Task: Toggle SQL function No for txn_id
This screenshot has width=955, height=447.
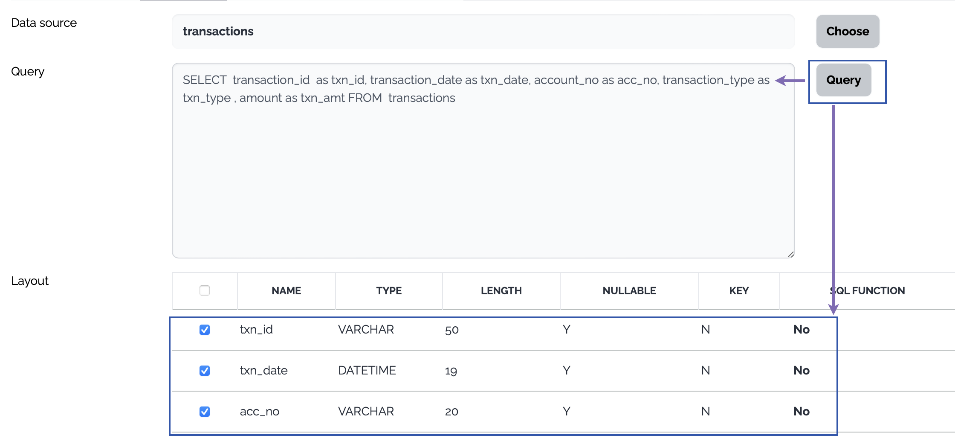Action: pyautogui.click(x=802, y=330)
